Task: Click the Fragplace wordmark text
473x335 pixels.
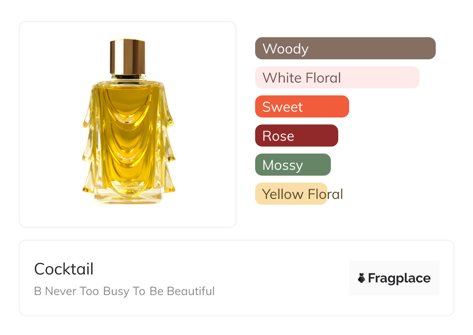Action: coord(399,278)
